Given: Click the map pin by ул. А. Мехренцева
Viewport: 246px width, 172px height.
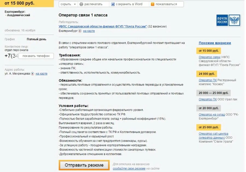Looking at the screenshot, I should (33, 74).
